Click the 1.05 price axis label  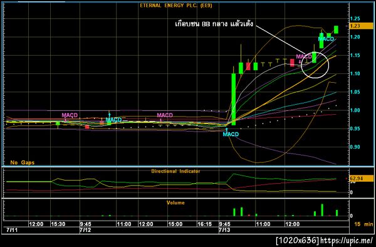coord(355,92)
